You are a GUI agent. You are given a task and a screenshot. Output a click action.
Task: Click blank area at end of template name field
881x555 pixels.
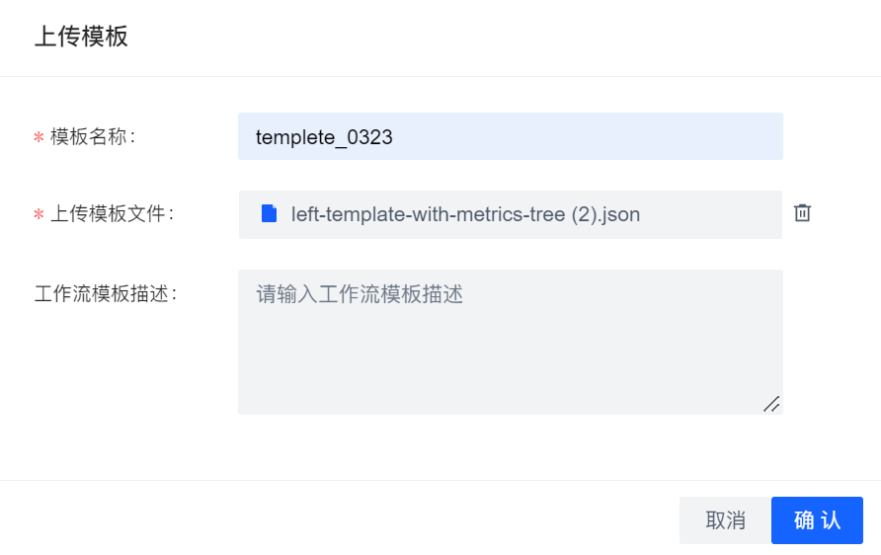click(587, 136)
